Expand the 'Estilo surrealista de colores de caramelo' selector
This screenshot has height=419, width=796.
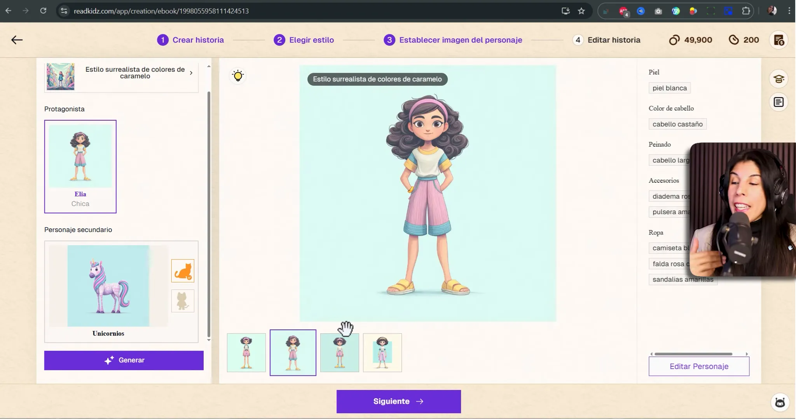pos(191,73)
